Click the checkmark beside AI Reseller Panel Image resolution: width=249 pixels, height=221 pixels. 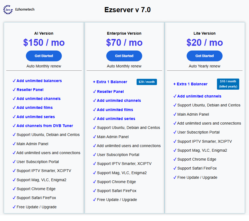[14, 90]
